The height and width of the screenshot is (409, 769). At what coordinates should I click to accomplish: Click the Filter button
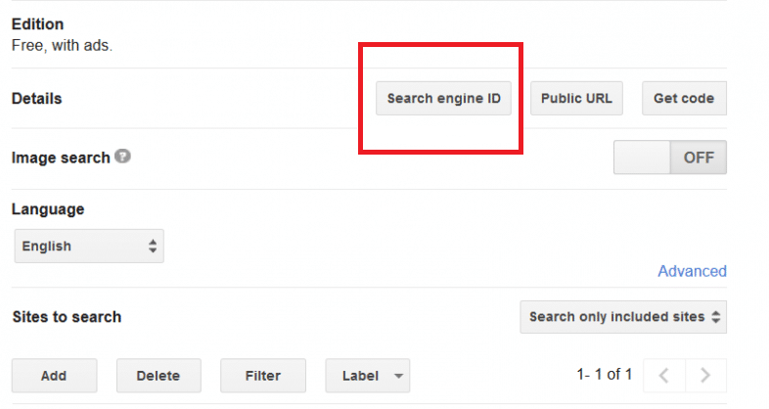coord(262,376)
